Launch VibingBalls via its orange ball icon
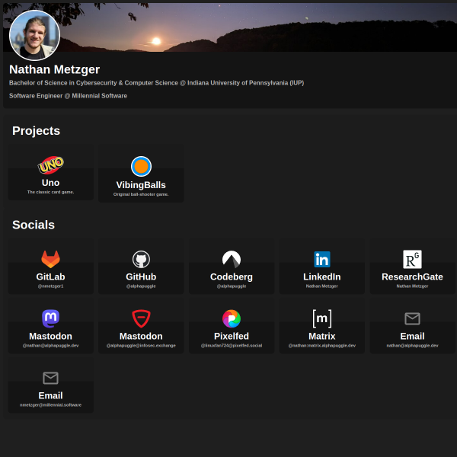 (x=141, y=166)
